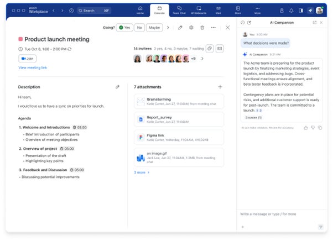Add a new attachment with the plus icon
The width and height of the screenshot is (333, 241).
click(x=220, y=87)
